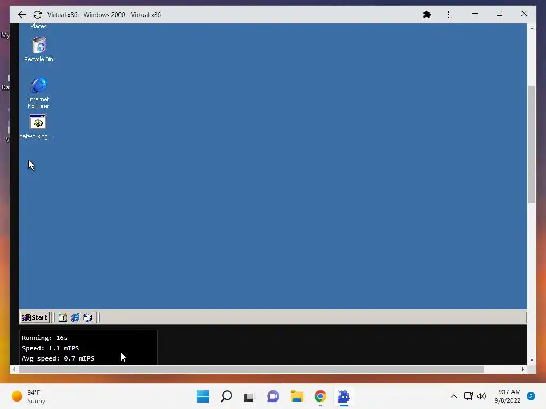Open the volume tray icon
Screen dimensions: 546x409
click(x=481, y=396)
